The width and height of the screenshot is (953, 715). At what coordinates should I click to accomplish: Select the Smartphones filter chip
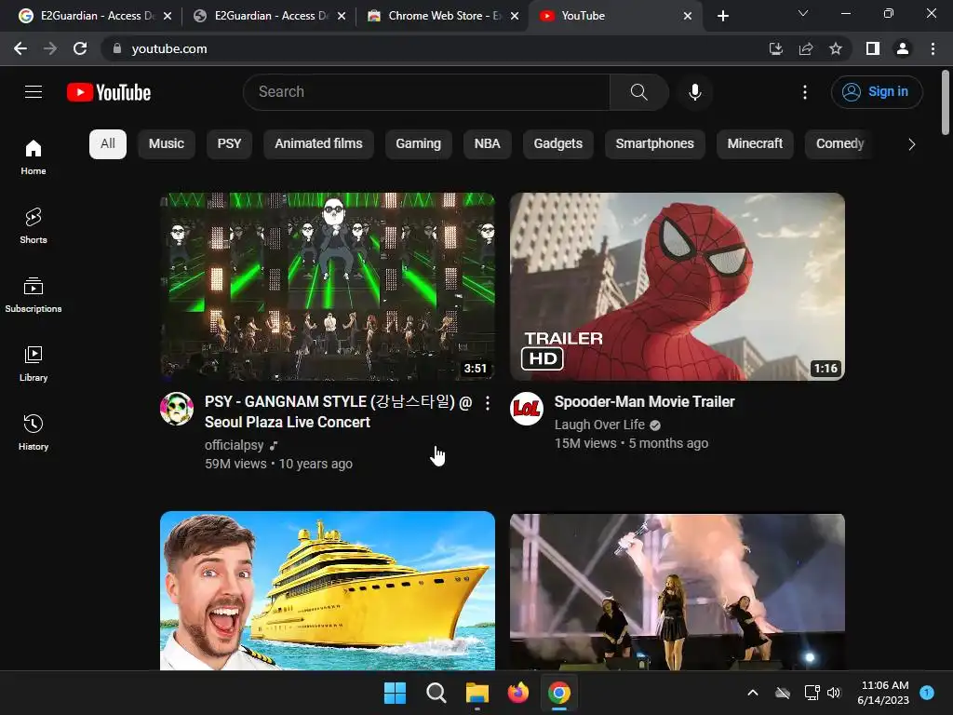[x=654, y=144]
